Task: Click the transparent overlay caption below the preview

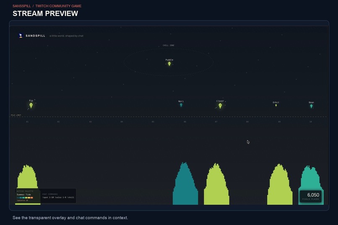Action: (70, 218)
